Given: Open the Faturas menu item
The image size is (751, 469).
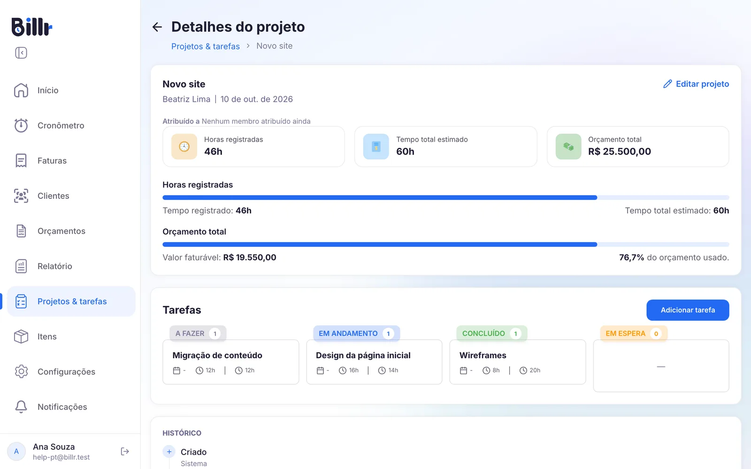Looking at the screenshot, I should 71,160.
